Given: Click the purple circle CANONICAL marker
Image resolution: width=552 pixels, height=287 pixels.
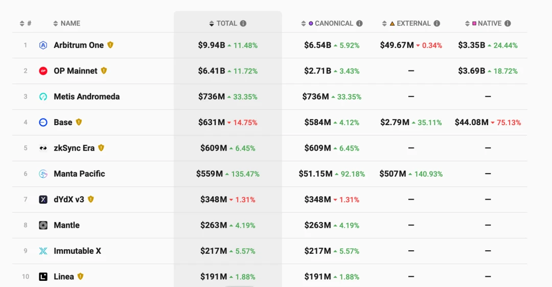Looking at the screenshot, I should pos(311,23).
